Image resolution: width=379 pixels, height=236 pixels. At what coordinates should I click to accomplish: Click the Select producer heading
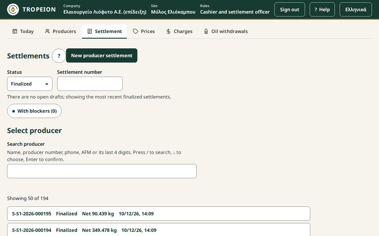point(34,130)
